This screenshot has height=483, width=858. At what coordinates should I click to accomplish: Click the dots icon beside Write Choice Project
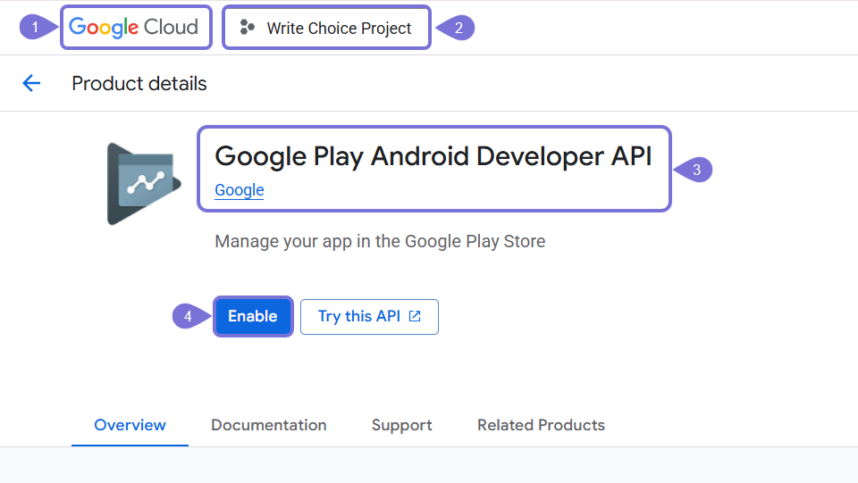(x=248, y=28)
